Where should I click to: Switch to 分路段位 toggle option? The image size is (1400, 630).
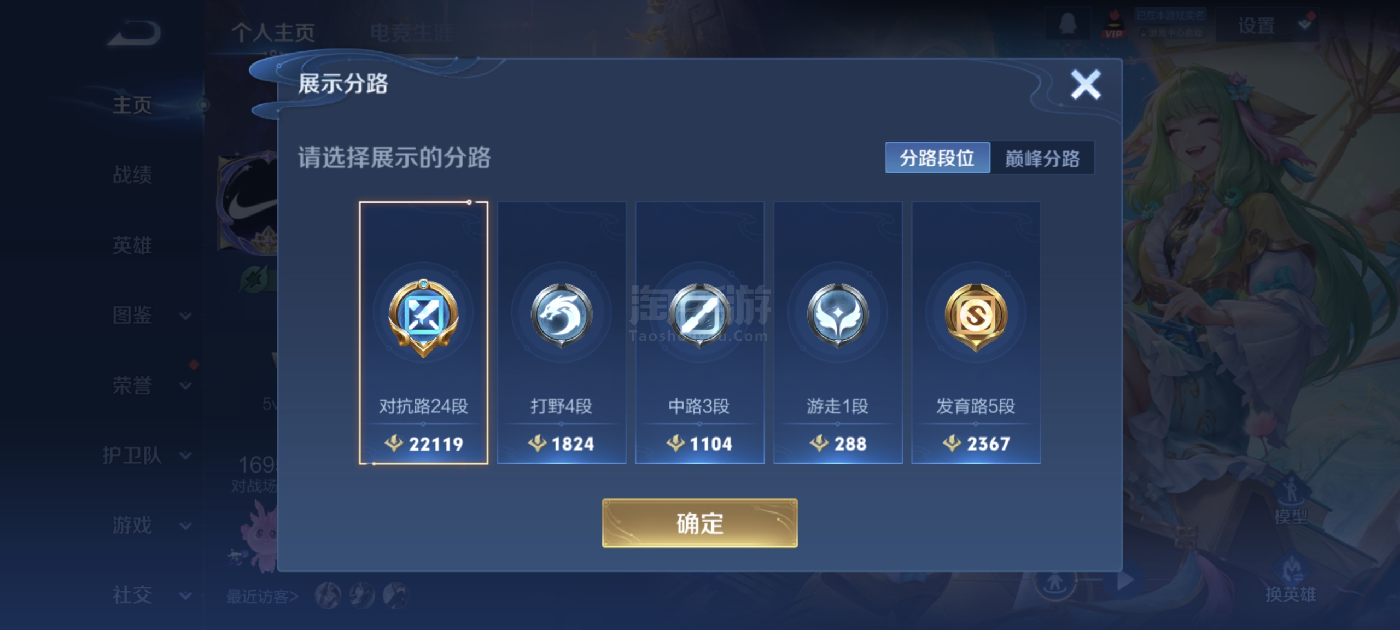coord(937,158)
